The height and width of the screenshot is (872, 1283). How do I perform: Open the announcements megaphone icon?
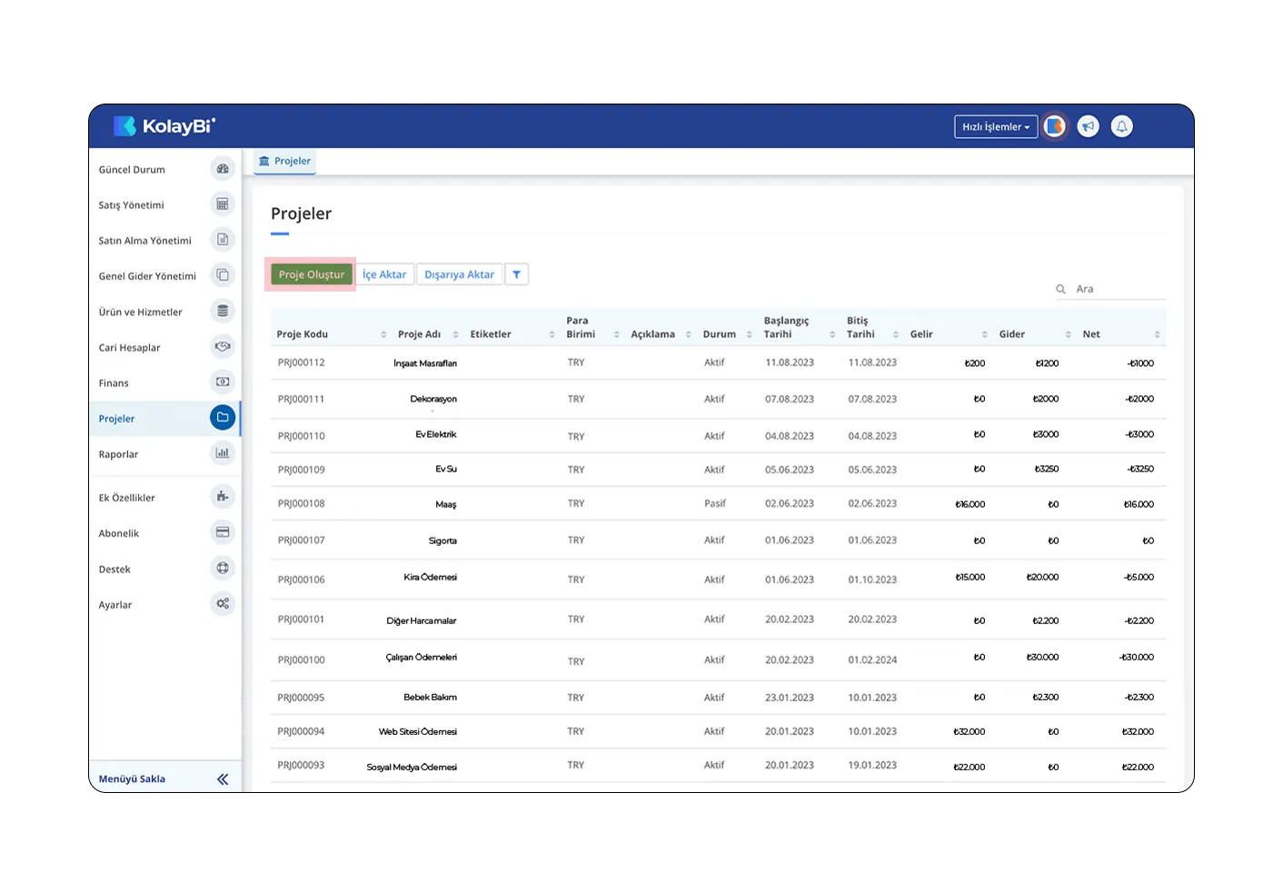pyautogui.click(x=1089, y=127)
